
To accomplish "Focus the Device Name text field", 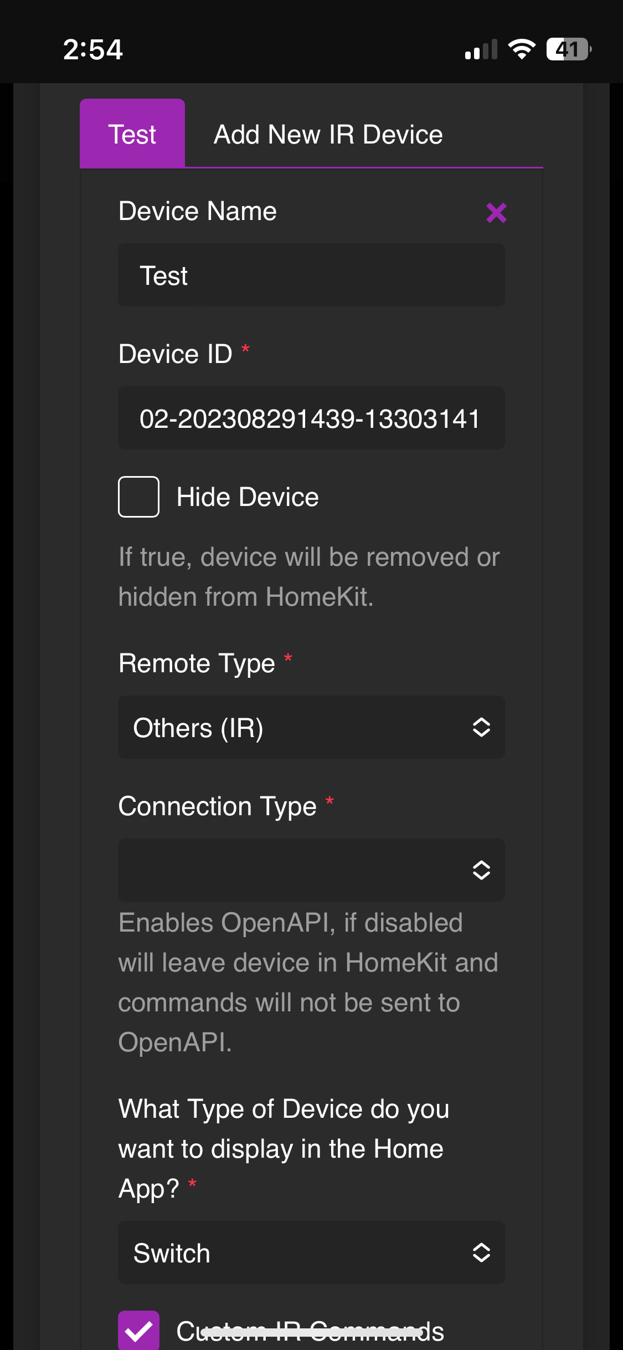I will [311, 275].
